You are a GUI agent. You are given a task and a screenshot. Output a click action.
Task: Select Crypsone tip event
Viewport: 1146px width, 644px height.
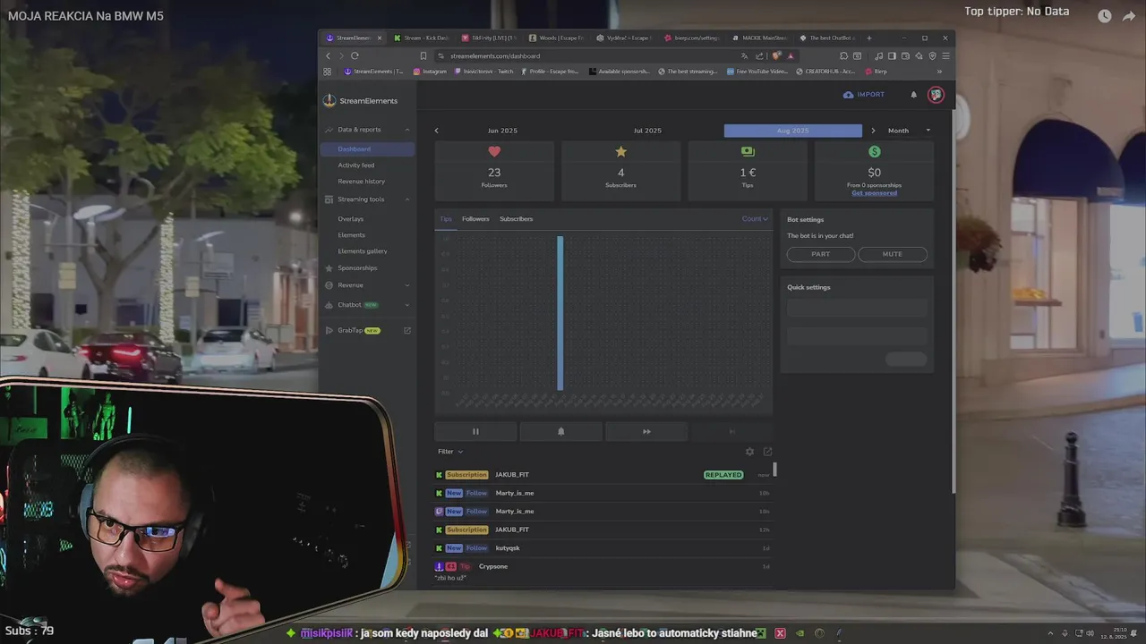(603, 571)
